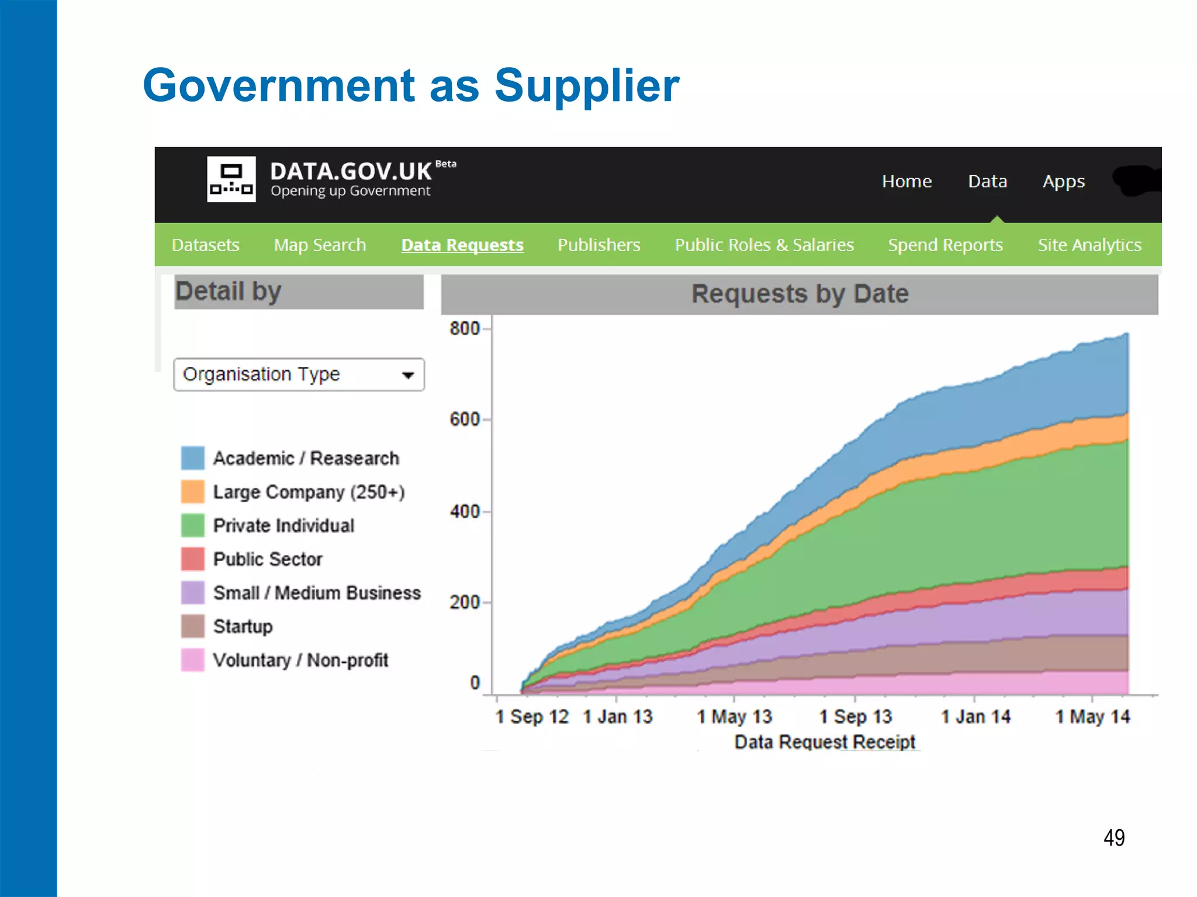
Task: Click the '1 Jan 14' axis label
Action: click(975, 717)
